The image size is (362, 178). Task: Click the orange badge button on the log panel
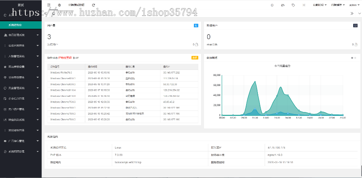194,58
